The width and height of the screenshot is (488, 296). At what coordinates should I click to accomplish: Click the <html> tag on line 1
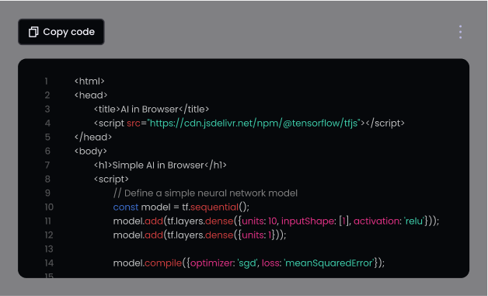pos(89,82)
